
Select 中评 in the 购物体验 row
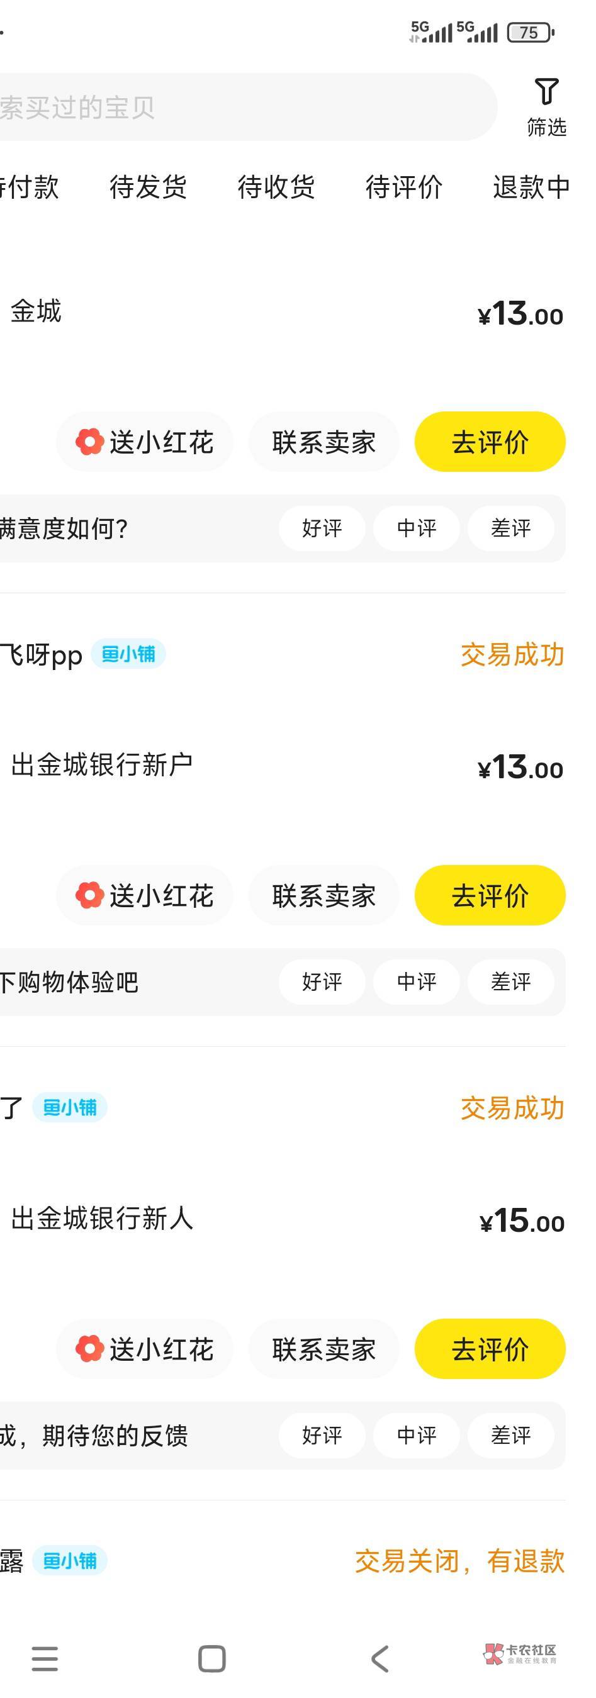click(416, 981)
